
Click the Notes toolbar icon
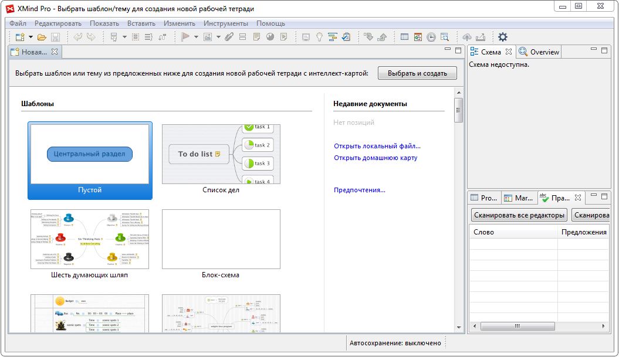coord(256,37)
